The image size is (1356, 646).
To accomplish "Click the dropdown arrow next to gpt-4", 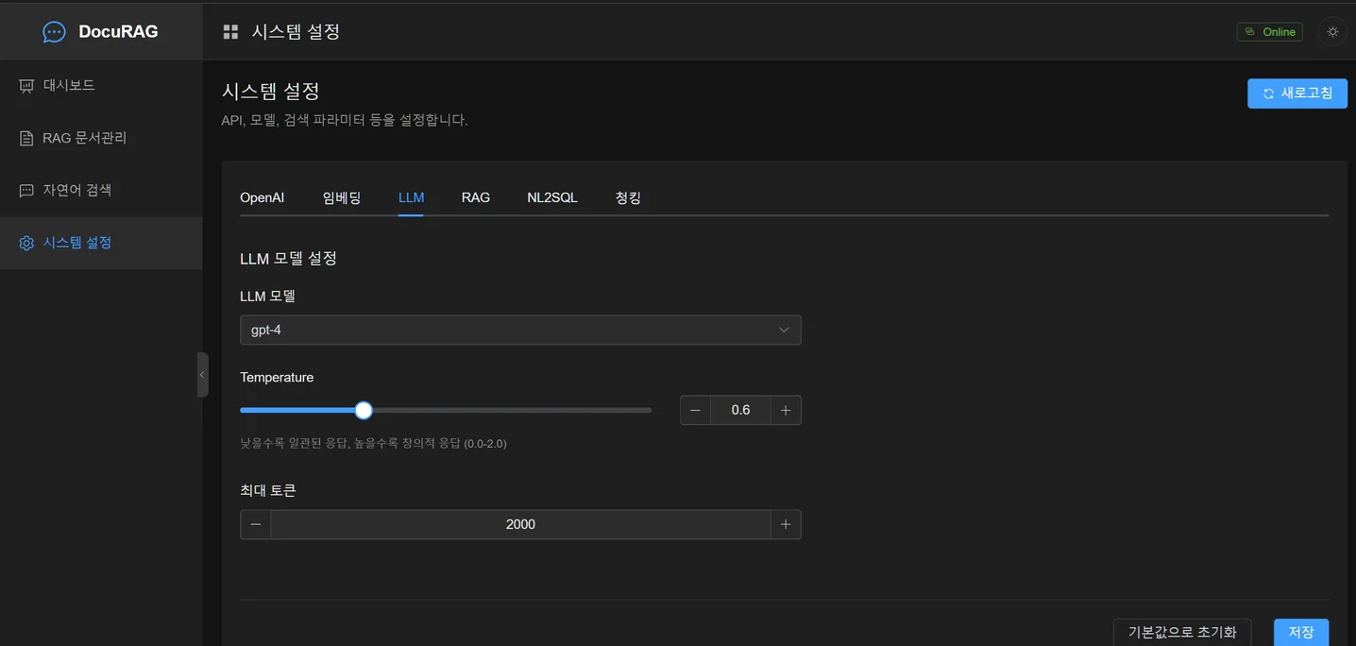I will (x=783, y=330).
